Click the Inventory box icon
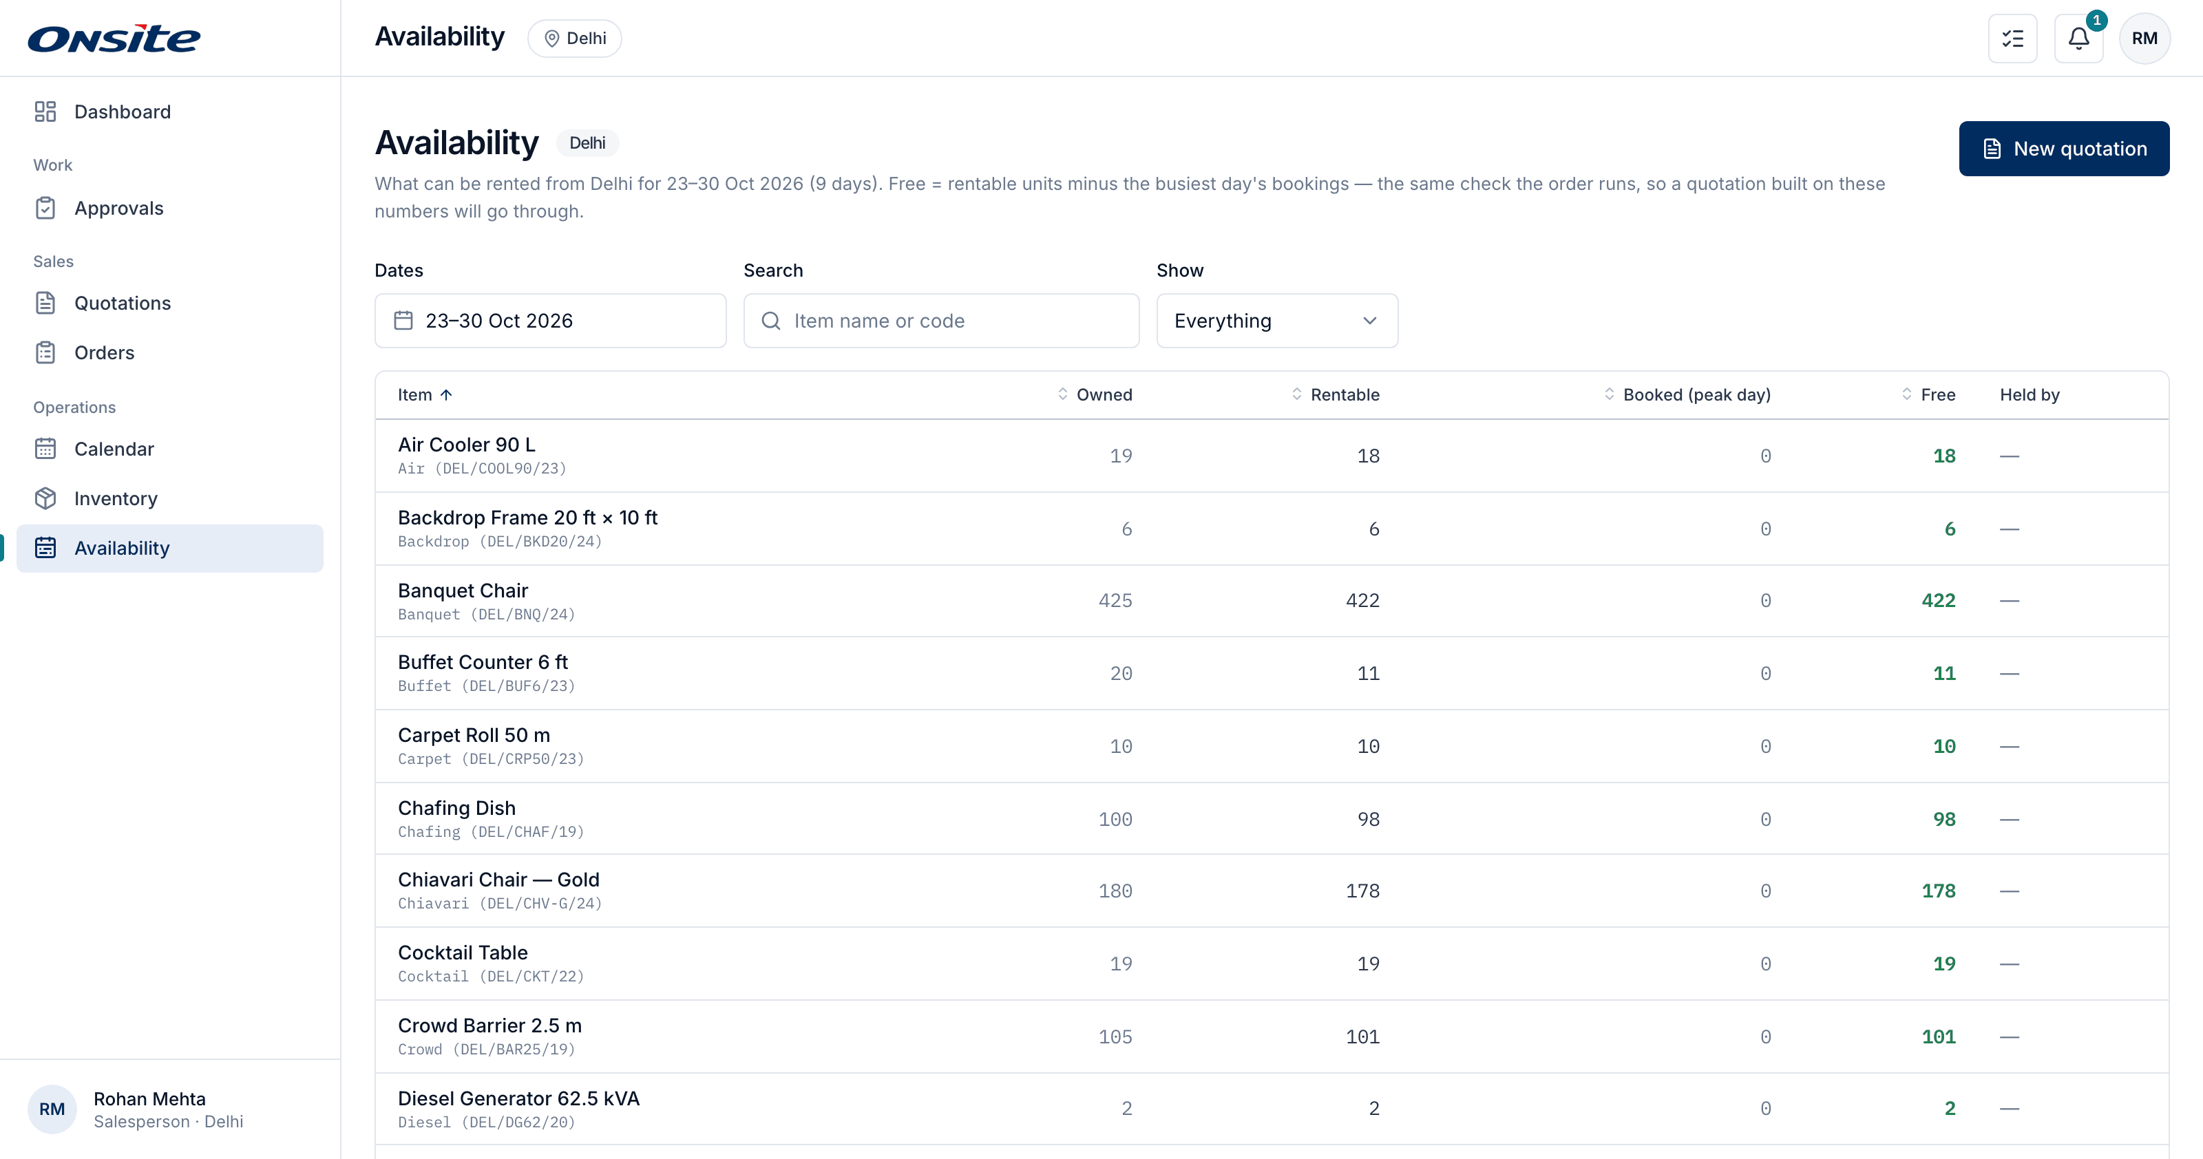The height and width of the screenshot is (1159, 2203). [x=45, y=498]
